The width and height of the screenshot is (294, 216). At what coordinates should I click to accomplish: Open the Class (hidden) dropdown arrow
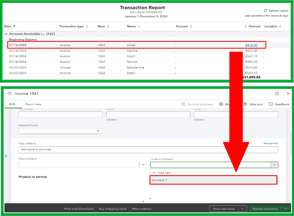143,165
